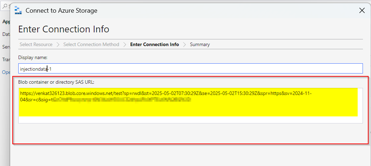Click the 'Blob container or directory SAS URL:' label
This screenshot has width=371, height=166.
tap(56, 82)
